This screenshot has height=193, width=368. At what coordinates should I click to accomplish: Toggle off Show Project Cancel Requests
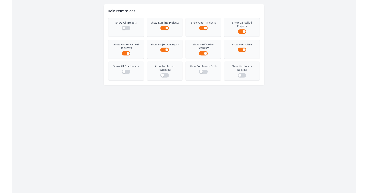pyautogui.click(x=126, y=53)
